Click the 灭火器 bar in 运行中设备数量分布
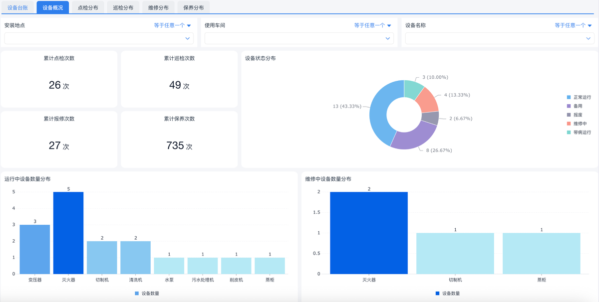 click(x=68, y=233)
